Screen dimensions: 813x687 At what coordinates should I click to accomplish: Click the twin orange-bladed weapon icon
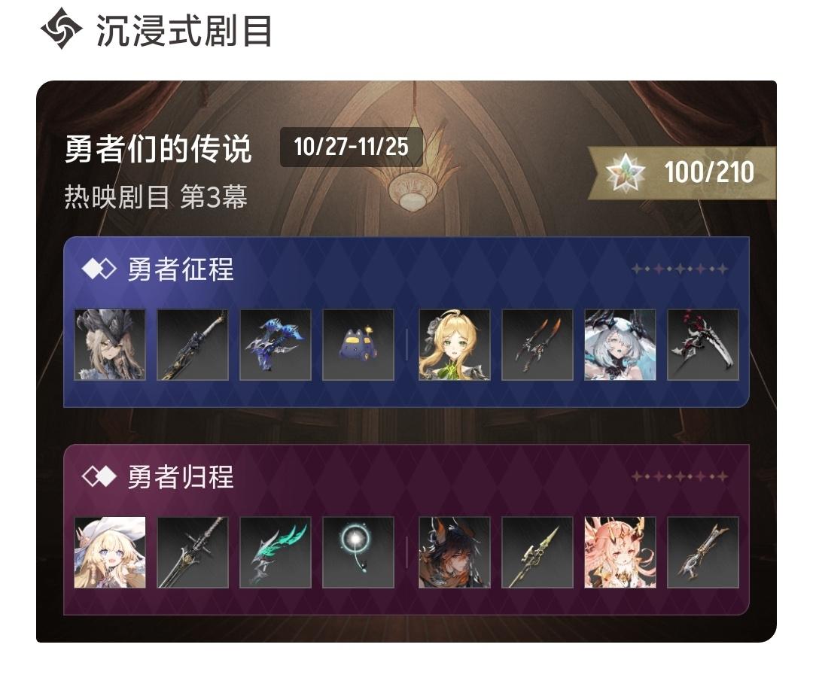tap(537, 345)
